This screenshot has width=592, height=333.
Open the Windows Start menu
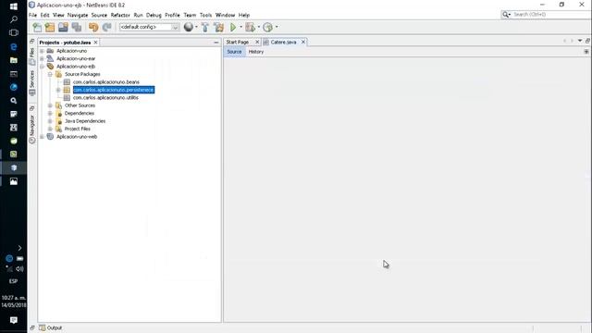pos(14,6)
